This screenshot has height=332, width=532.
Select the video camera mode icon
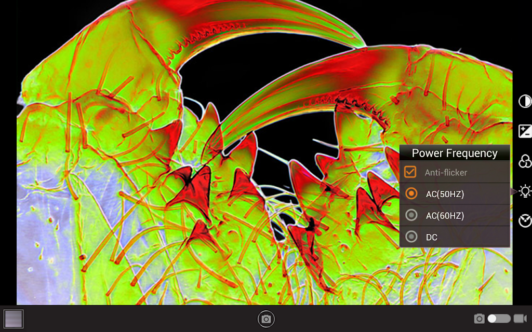point(520,319)
